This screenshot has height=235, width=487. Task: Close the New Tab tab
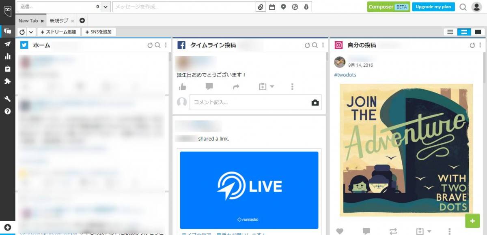click(42, 21)
